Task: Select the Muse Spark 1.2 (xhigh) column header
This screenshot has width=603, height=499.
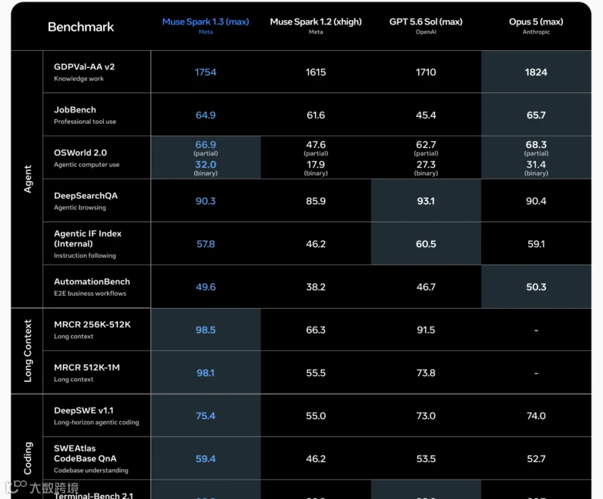Action: pos(316,25)
